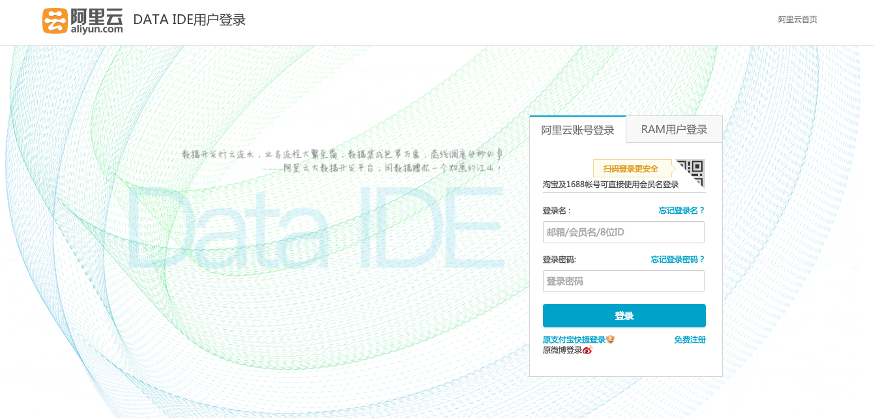Click the 登录密码: label

tap(560, 260)
